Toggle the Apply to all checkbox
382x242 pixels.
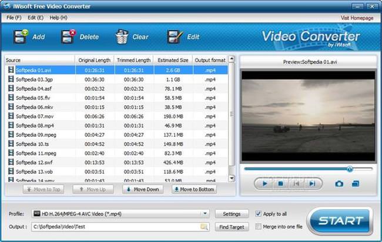(x=258, y=214)
